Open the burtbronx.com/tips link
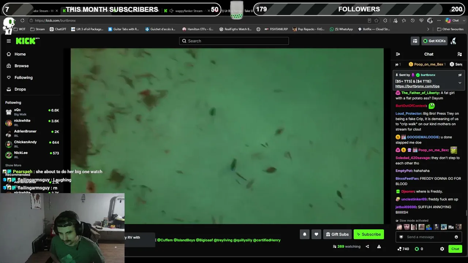 [x=417, y=86]
